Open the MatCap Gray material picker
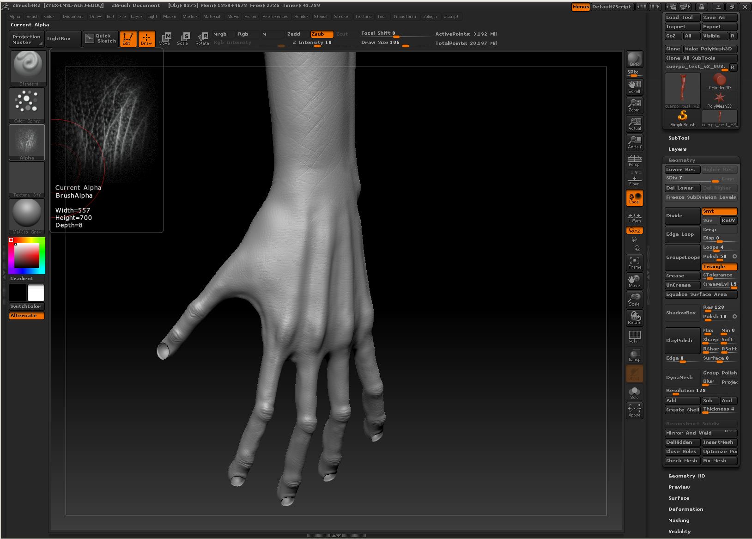Viewport: 752px width, 539px height. (27, 216)
